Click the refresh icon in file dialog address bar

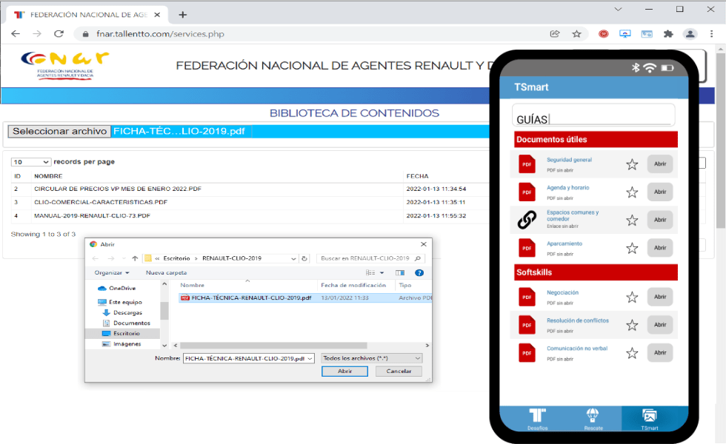pyautogui.click(x=304, y=258)
